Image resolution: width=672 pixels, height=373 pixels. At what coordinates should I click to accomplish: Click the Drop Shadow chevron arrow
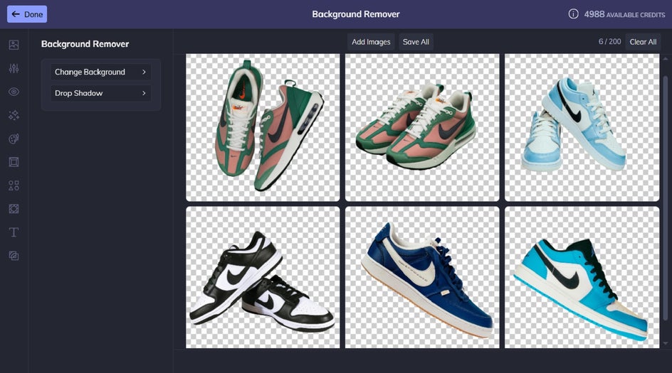(x=144, y=93)
